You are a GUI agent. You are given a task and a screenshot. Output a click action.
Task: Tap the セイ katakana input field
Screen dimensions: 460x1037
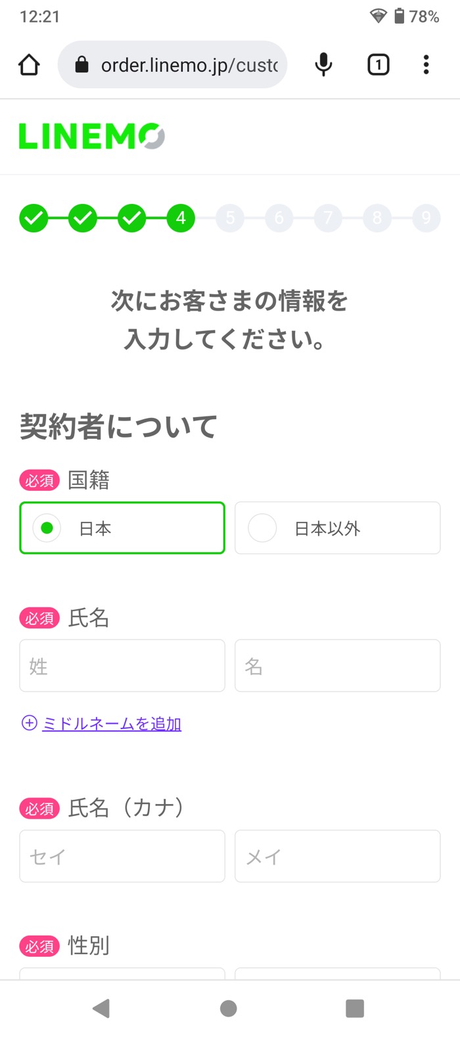tap(122, 857)
